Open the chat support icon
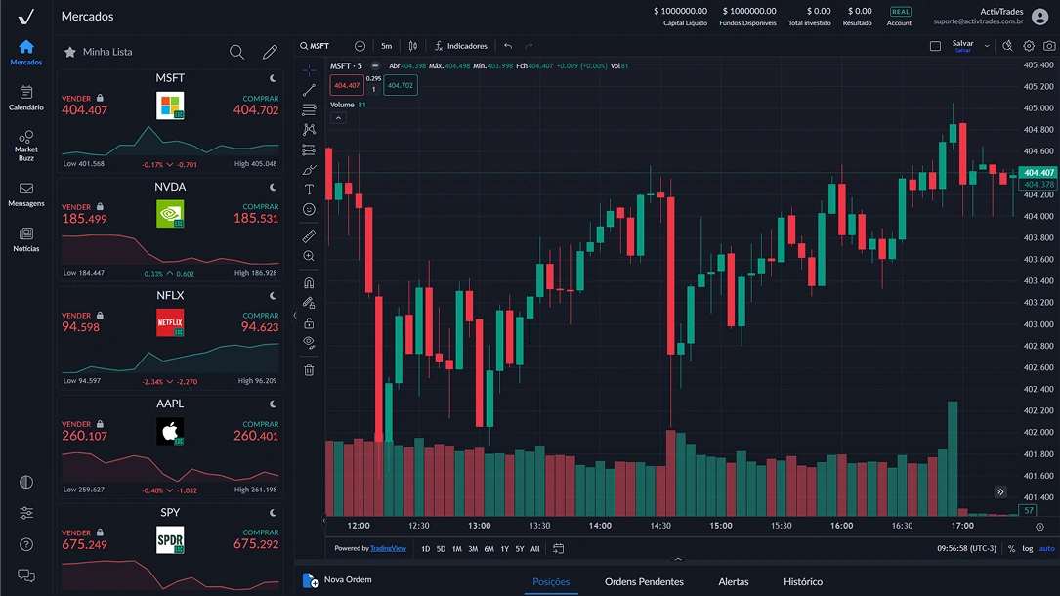This screenshot has height=596, width=1060. click(25, 575)
